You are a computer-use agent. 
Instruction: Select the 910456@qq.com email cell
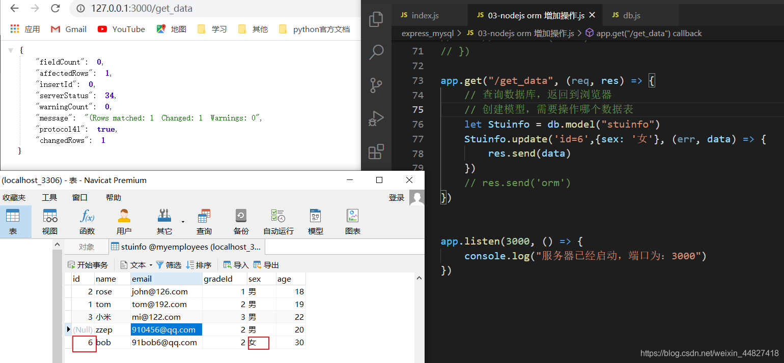pyautogui.click(x=166, y=329)
